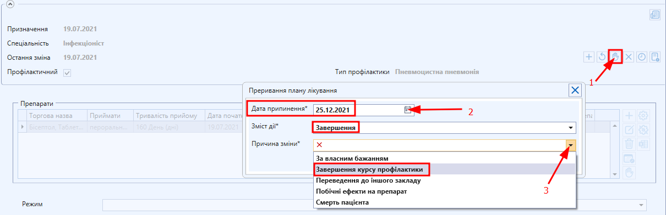Viewport: 666px width, 215px height.
Task: Collapse the panel with the round chevron button
Action: pyautogui.click(x=10, y=4)
